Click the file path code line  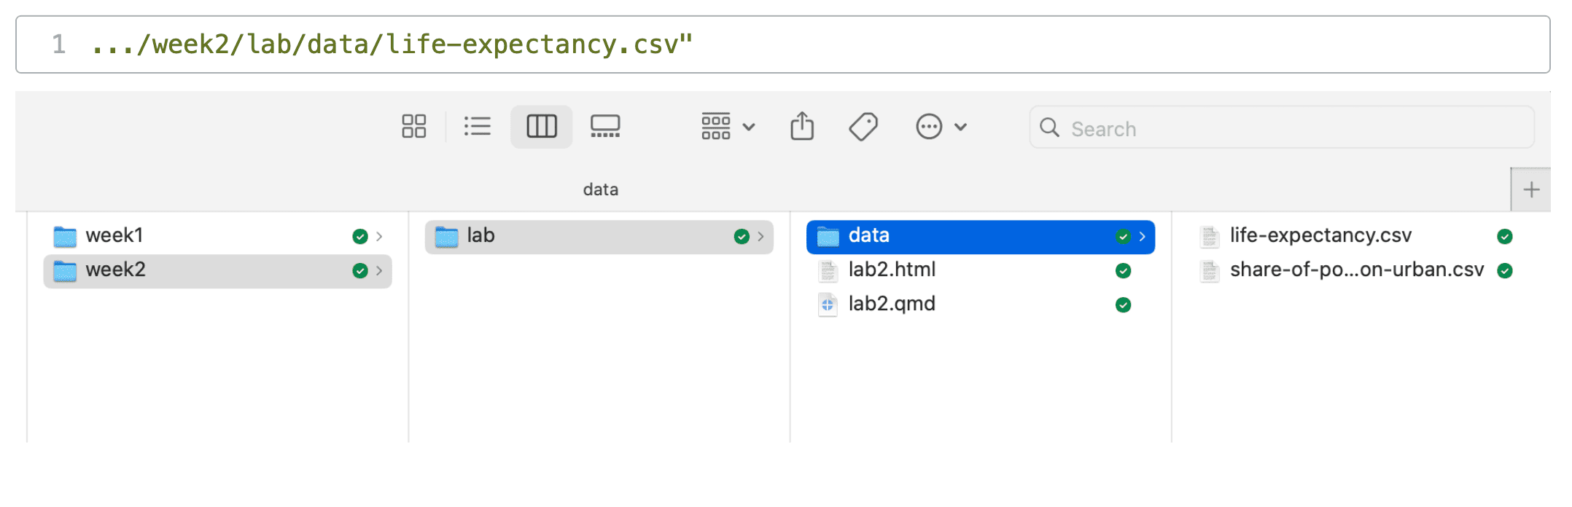pyautogui.click(x=392, y=45)
